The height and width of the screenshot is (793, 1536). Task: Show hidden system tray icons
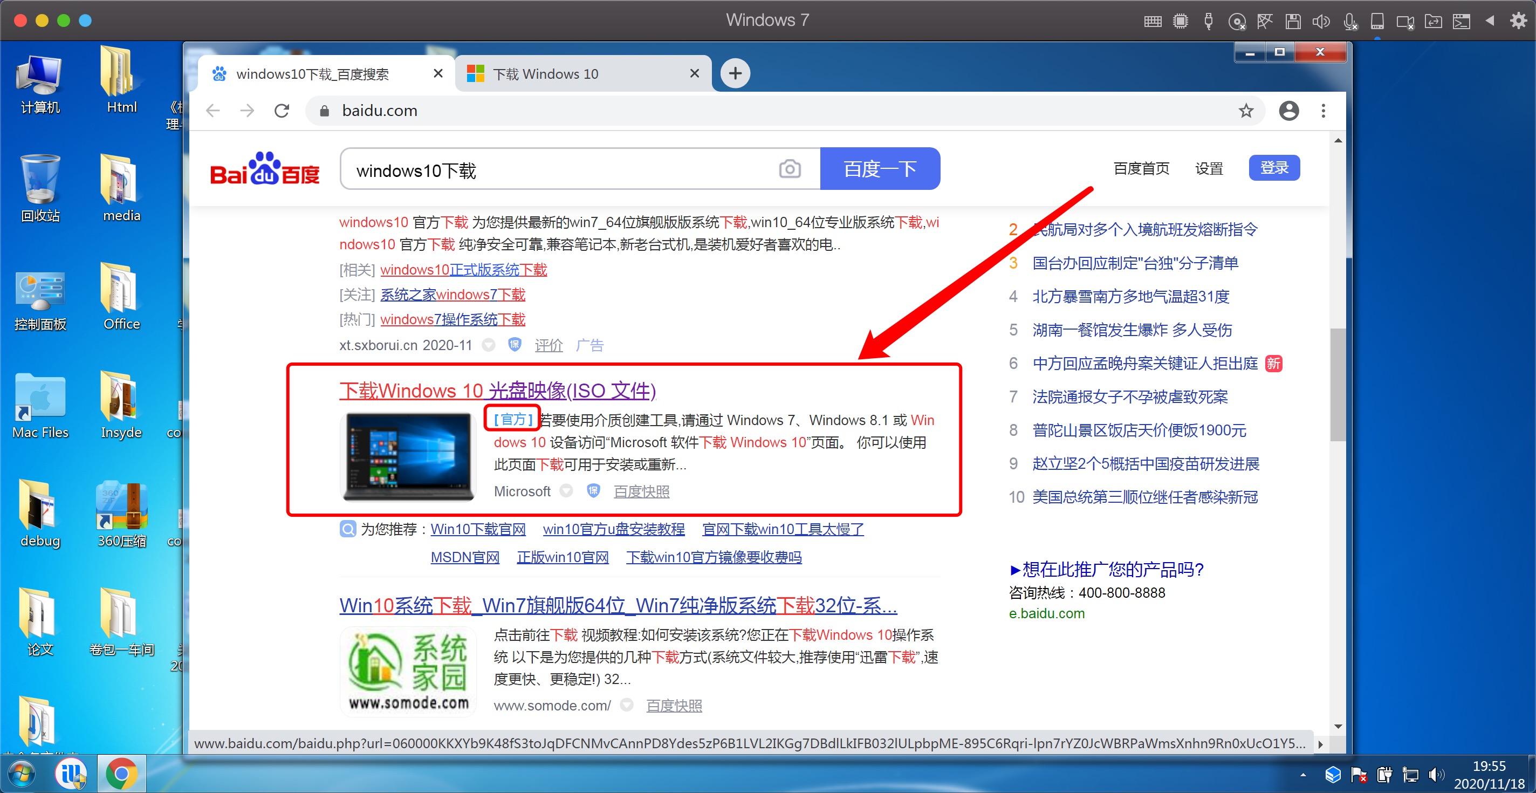pos(1303,775)
